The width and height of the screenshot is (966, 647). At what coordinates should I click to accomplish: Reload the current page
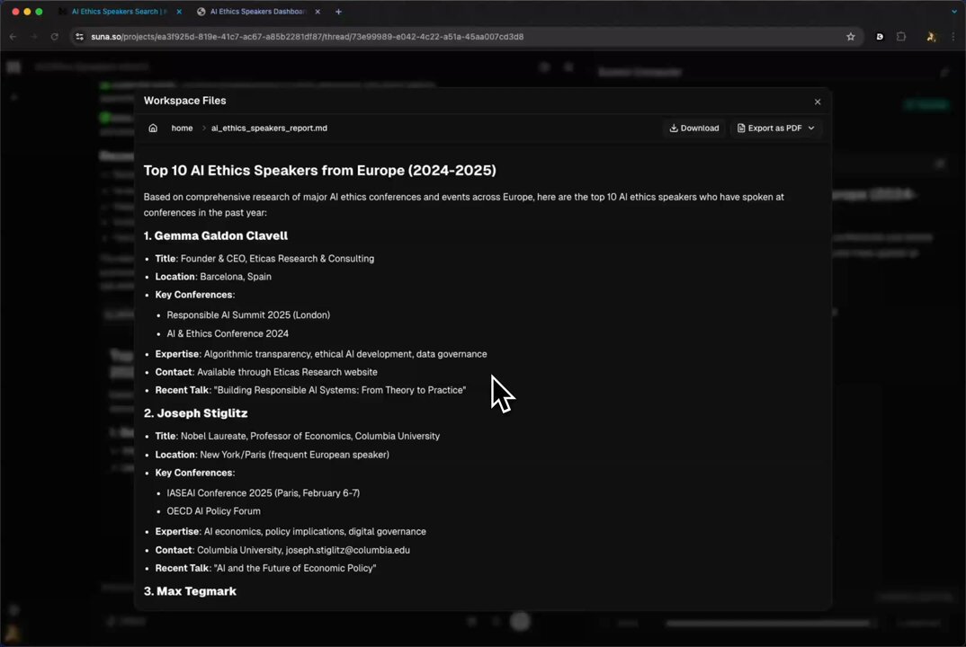tap(54, 37)
